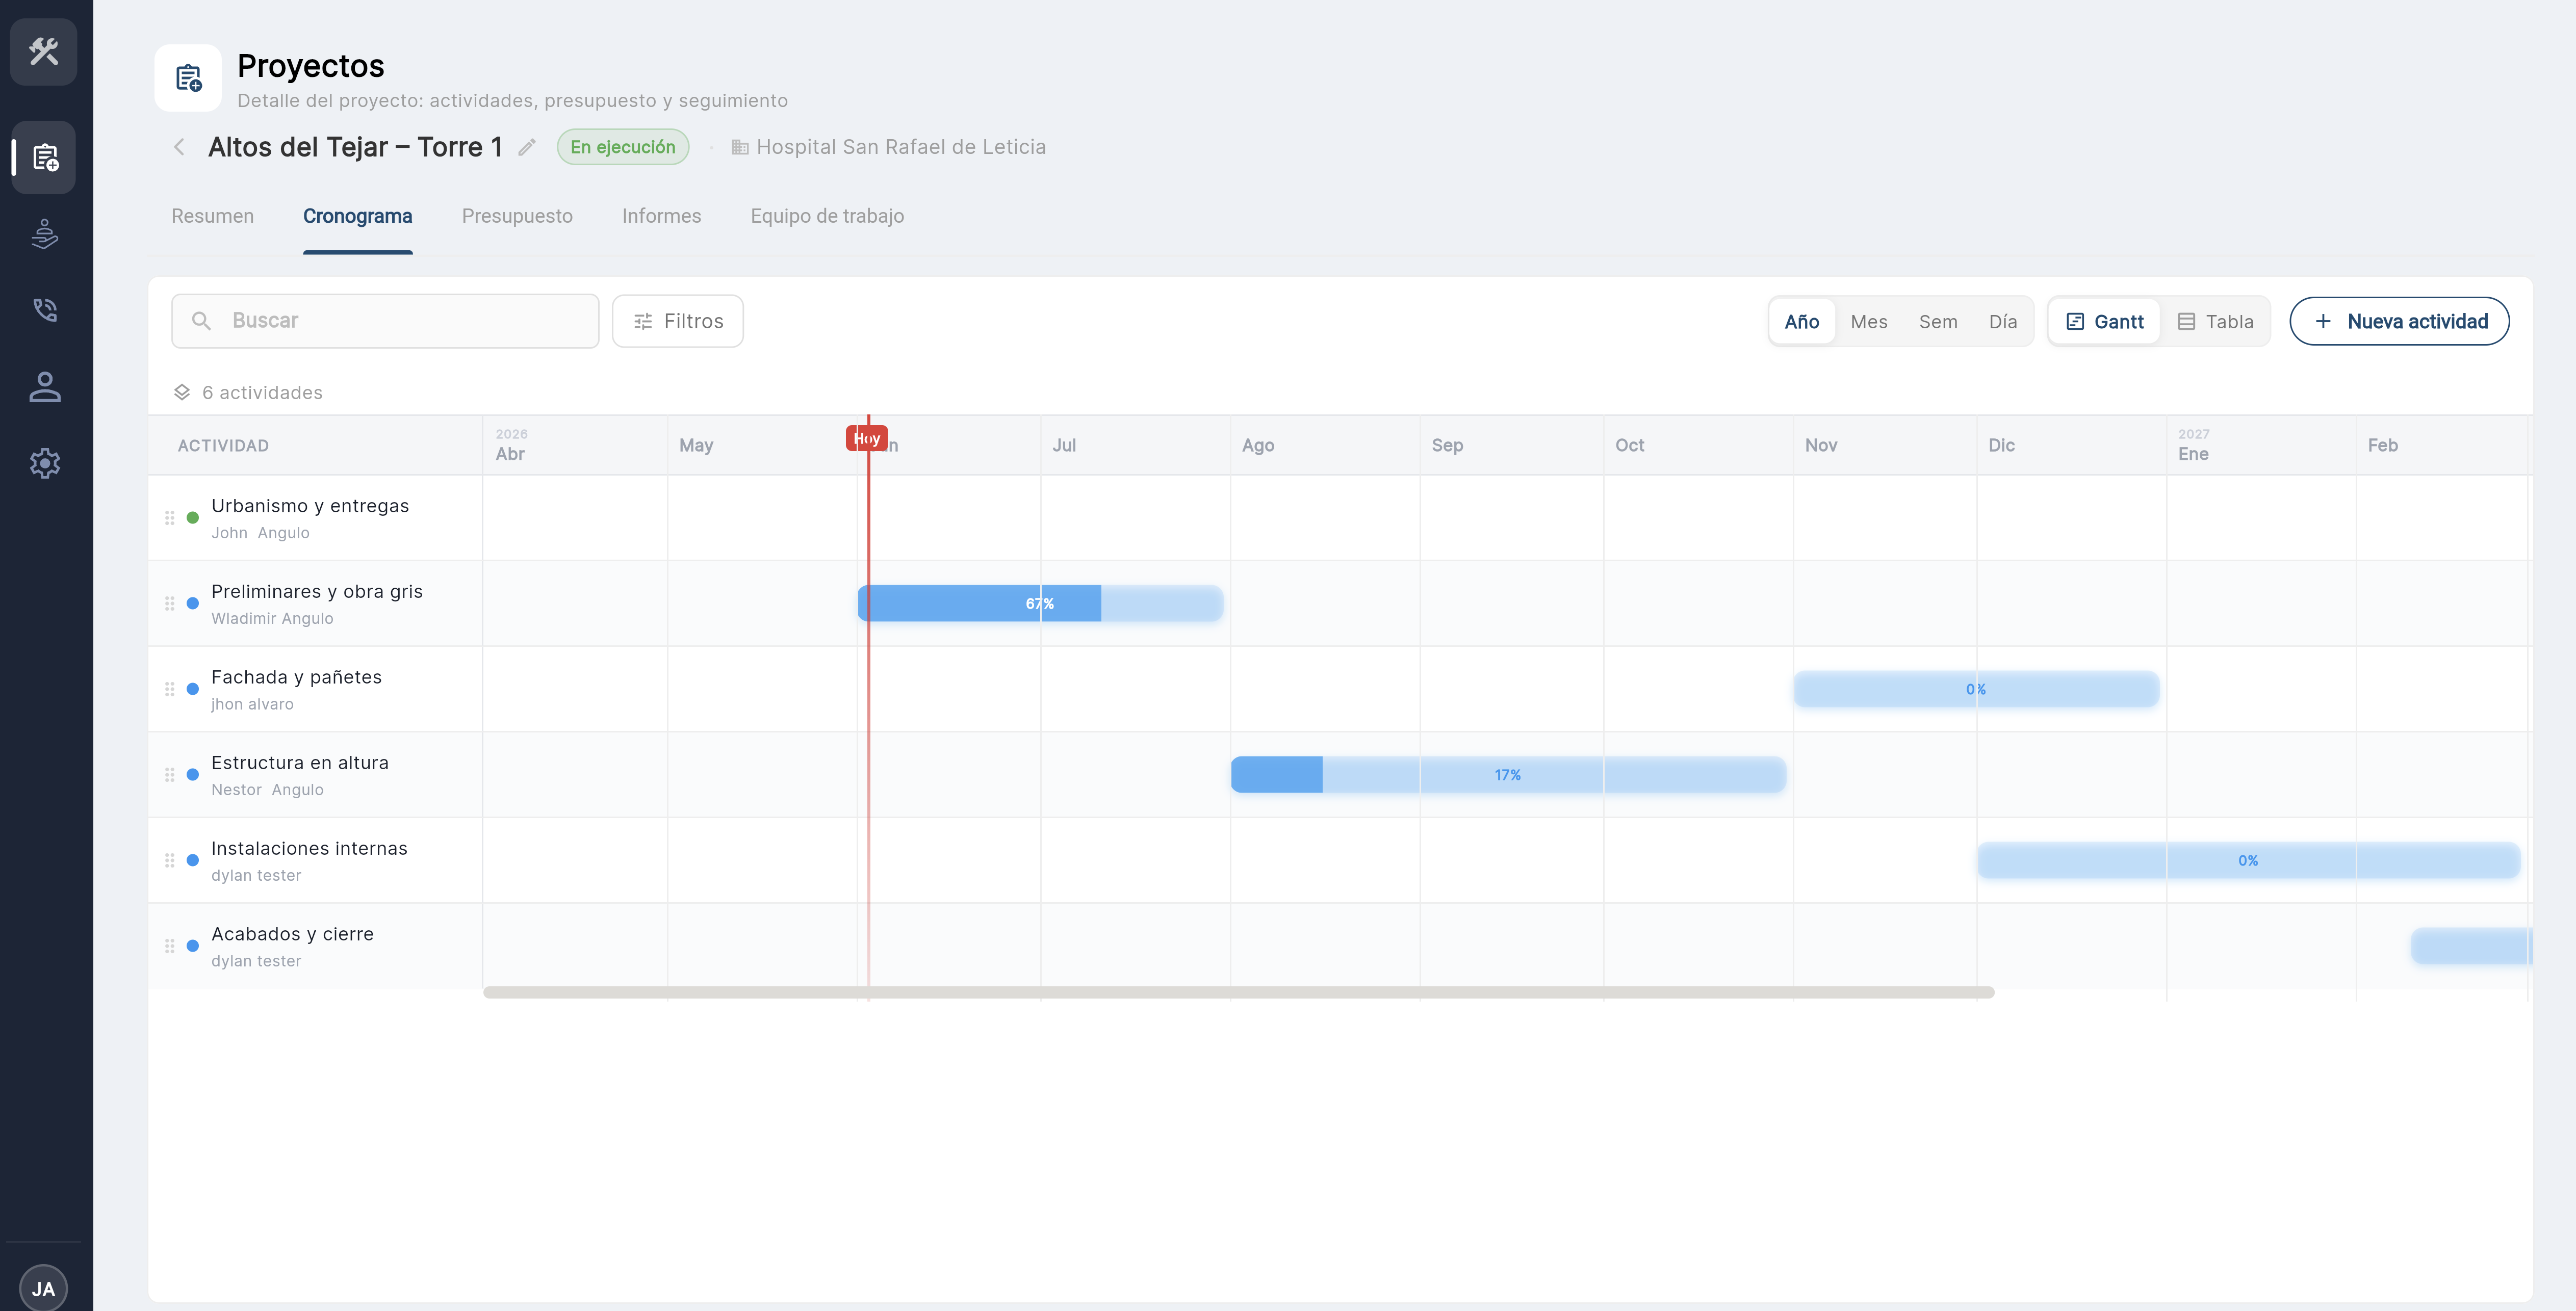The image size is (2576, 1311).
Task: Open the tools logo icon in sidebar
Action: click(44, 51)
